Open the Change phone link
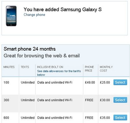Viewport: 130px width, 123px height. coord(34,15)
